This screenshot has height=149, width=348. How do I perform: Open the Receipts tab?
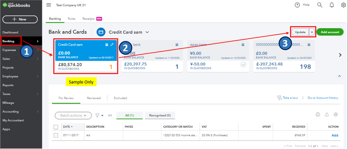click(88, 19)
